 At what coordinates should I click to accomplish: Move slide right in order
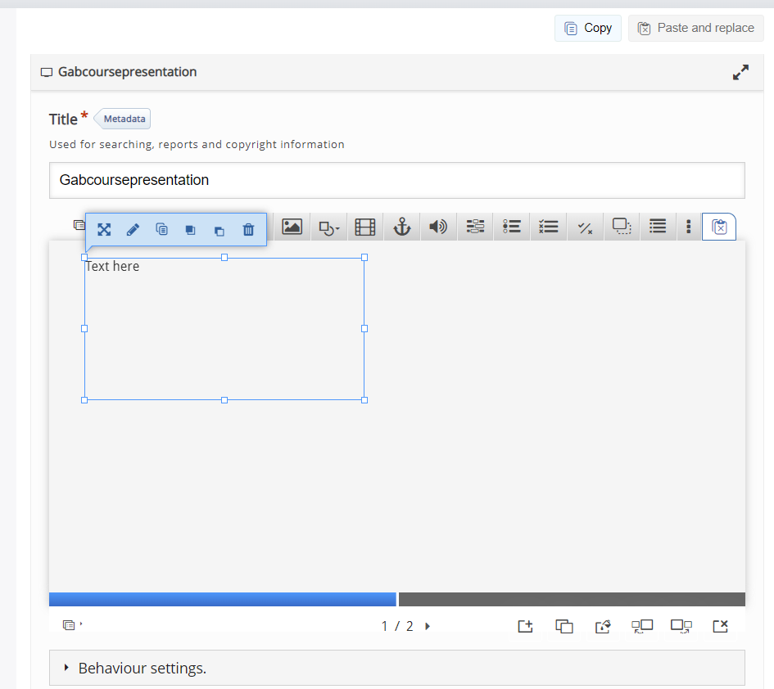coord(681,626)
